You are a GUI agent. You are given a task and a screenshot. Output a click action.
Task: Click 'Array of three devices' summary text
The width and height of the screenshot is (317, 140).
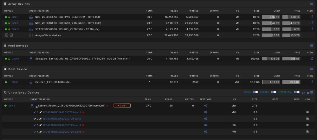coord(48,35)
